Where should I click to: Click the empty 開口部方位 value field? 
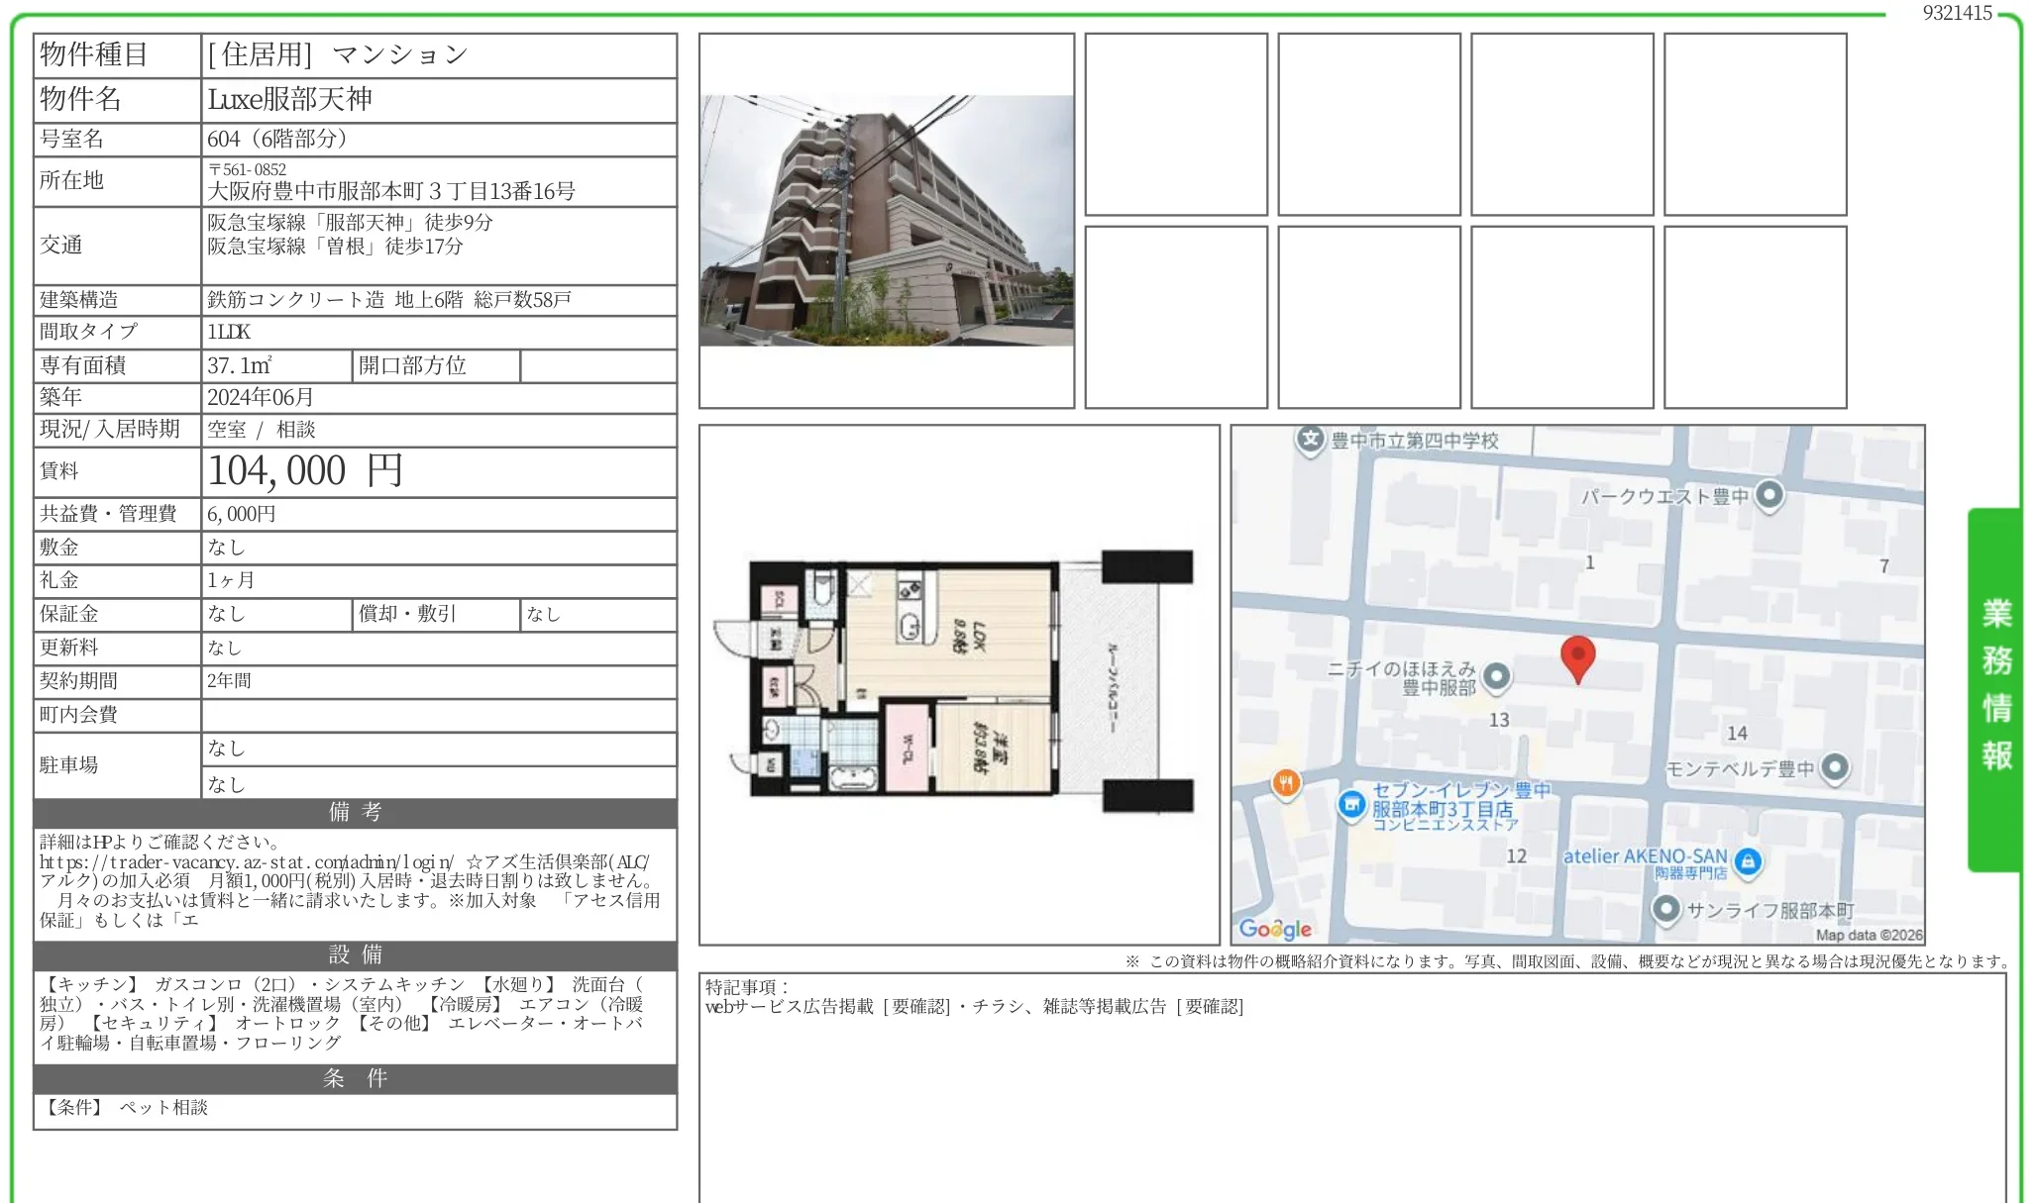click(x=596, y=366)
